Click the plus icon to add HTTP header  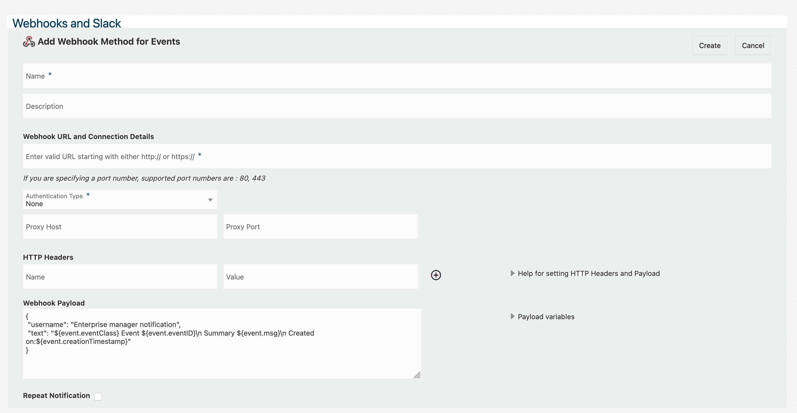(436, 275)
